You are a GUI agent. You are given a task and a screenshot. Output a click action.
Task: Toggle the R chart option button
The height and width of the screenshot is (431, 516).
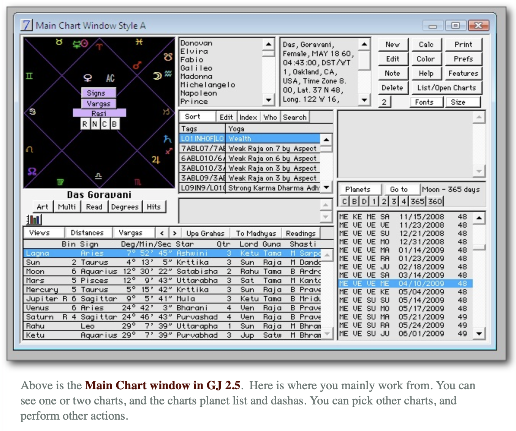[84, 124]
